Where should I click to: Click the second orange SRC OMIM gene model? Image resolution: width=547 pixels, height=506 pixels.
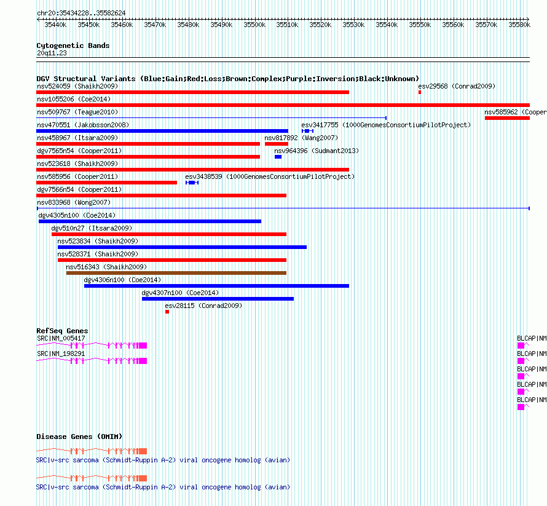point(92,478)
